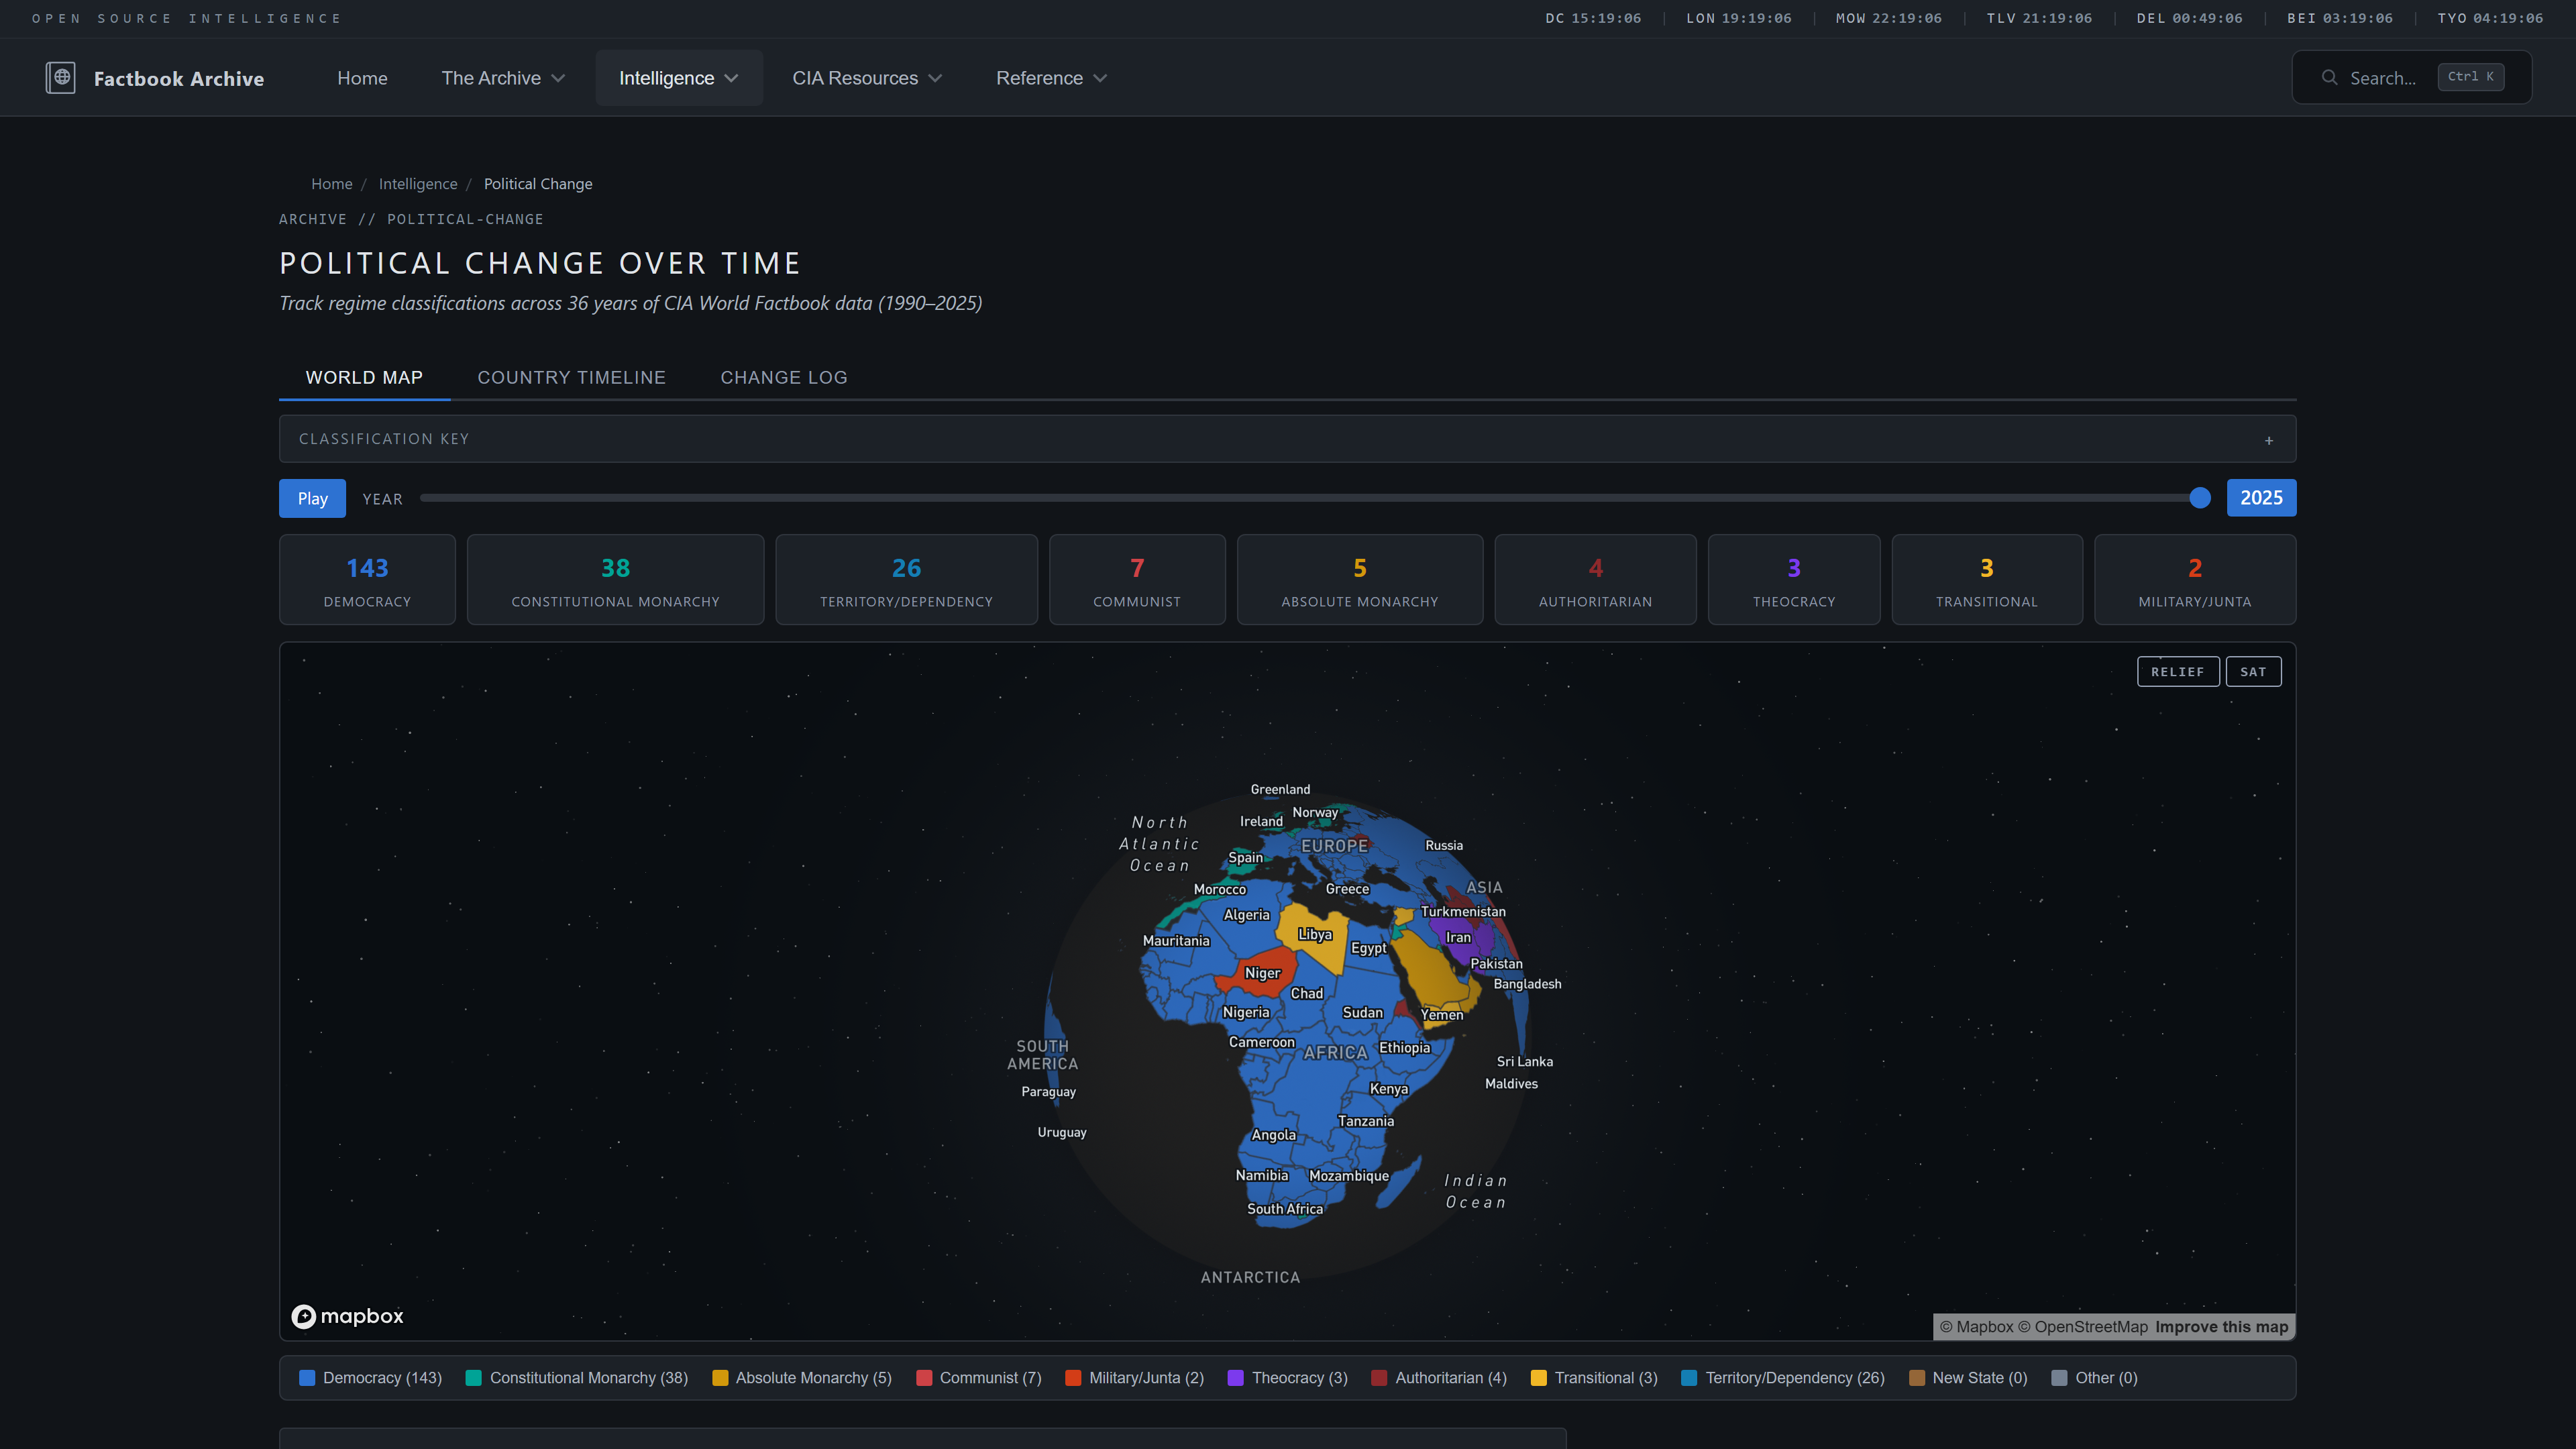Click the search magnifier icon

(2329, 78)
